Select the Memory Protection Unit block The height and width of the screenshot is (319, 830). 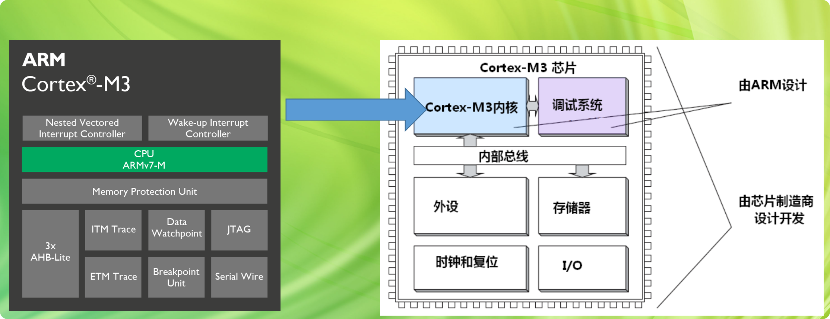[x=145, y=191]
